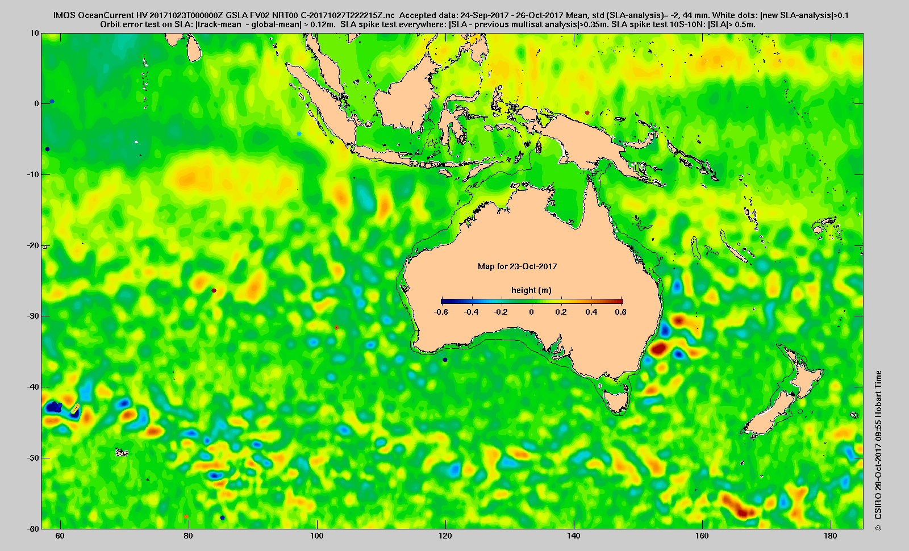Click the longitude axis label 80
The width and height of the screenshot is (909, 551).
188,536
